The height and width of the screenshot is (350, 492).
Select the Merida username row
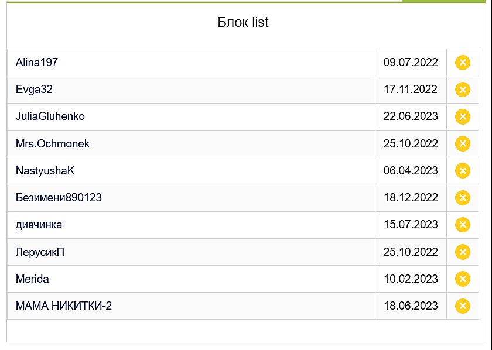pos(32,279)
